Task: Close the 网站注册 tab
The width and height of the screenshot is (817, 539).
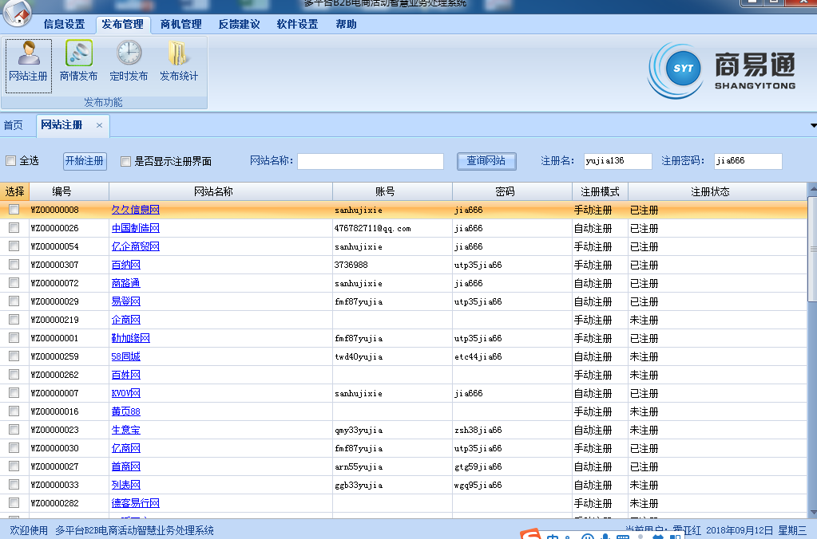Action: point(99,125)
